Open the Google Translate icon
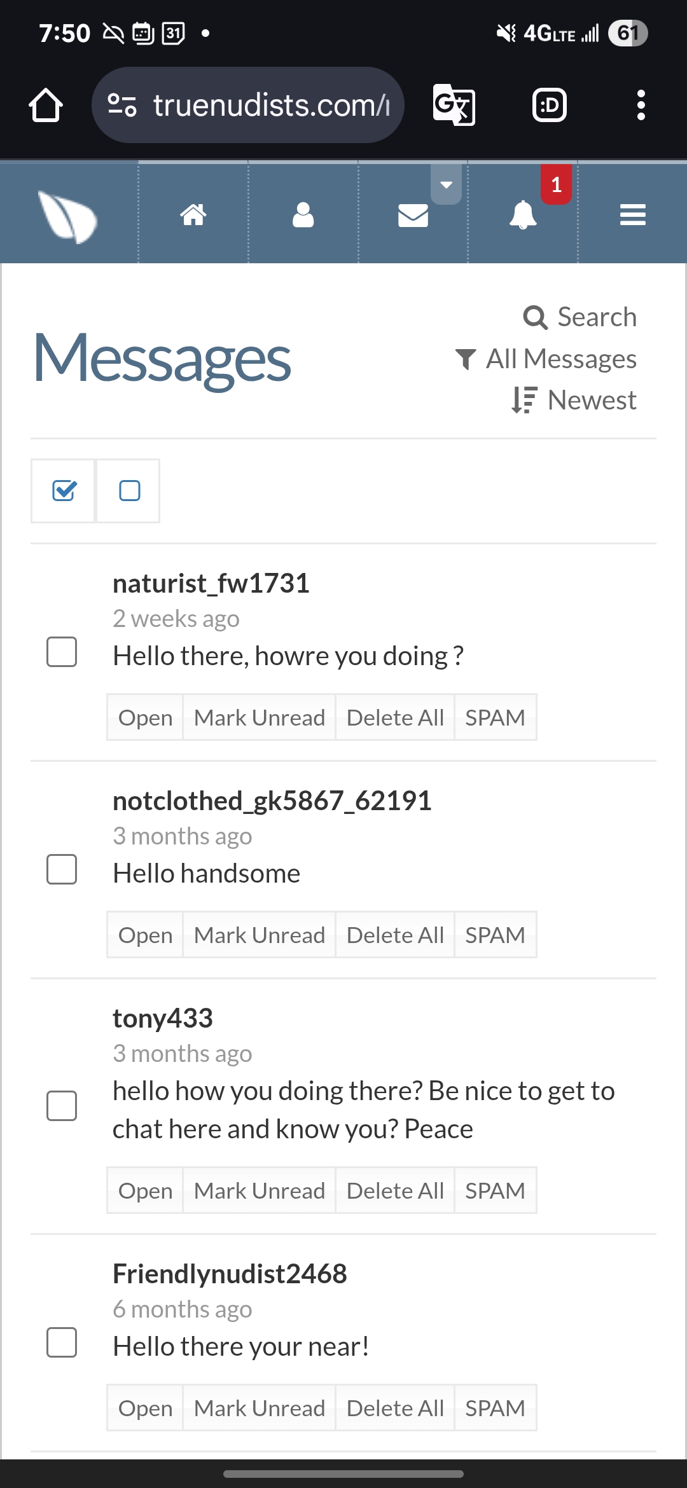The image size is (687, 1488). click(454, 105)
